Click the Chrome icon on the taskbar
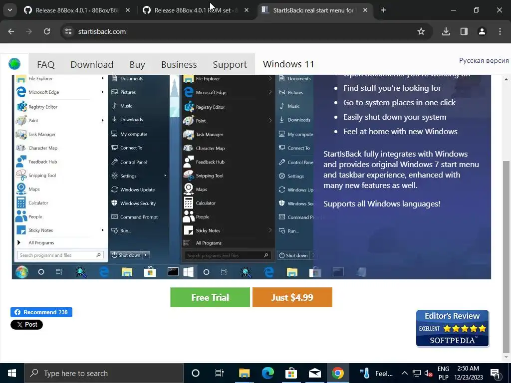Viewport: 511px width, 383px height. coord(338,373)
